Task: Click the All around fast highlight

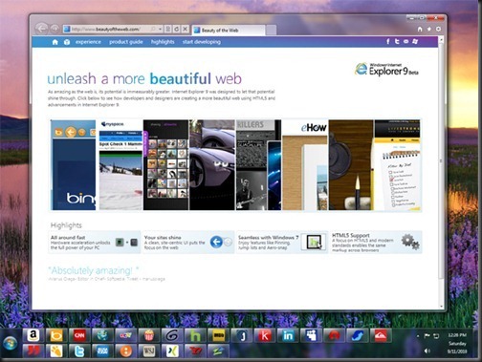Action: pyautogui.click(x=94, y=243)
